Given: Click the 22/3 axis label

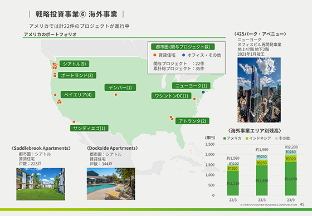Looking at the screenshot, I should tap(233, 200).
